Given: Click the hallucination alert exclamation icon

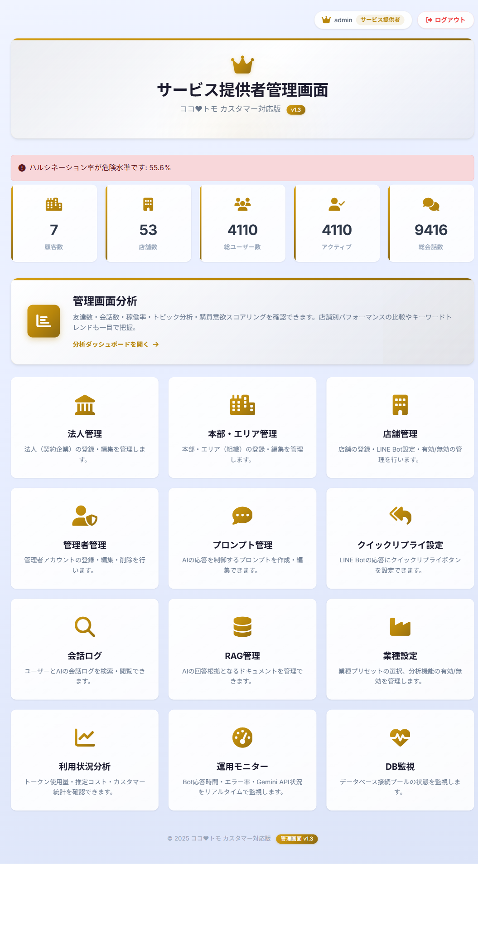Looking at the screenshot, I should [x=22, y=168].
